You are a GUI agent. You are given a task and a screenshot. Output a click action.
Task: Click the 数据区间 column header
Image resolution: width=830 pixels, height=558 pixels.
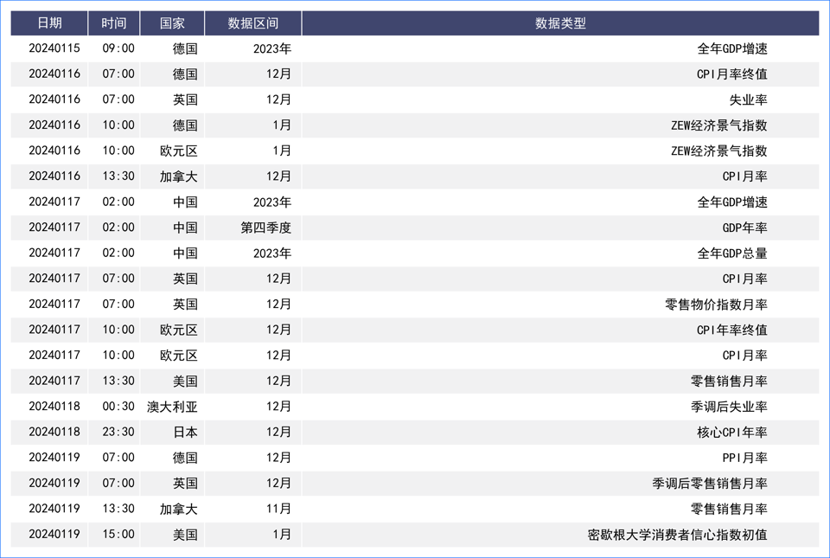click(x=252, y=23)
